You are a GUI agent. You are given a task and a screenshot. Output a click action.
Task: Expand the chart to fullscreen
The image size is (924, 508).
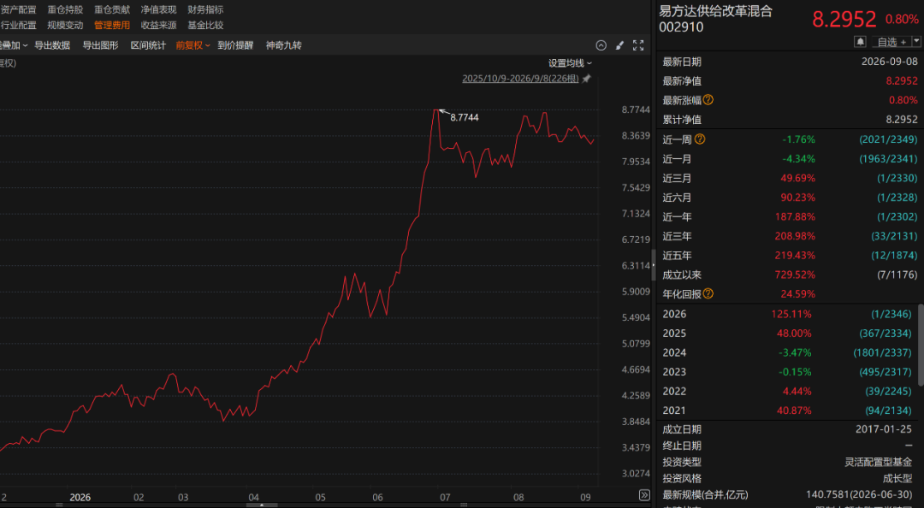click(638, 45)
